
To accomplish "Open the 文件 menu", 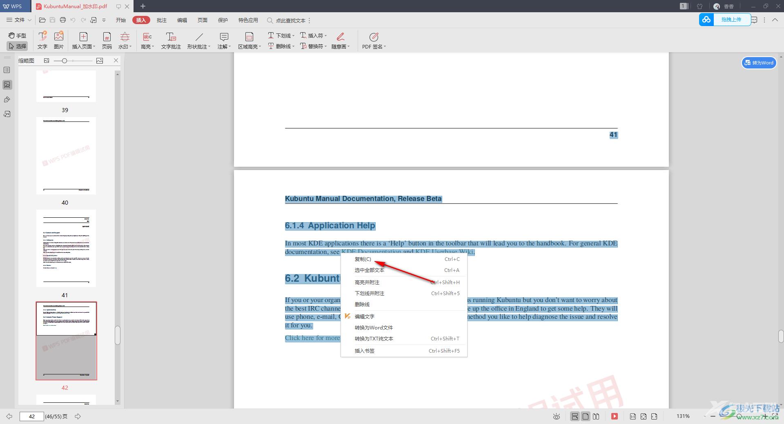I will 19,20.
